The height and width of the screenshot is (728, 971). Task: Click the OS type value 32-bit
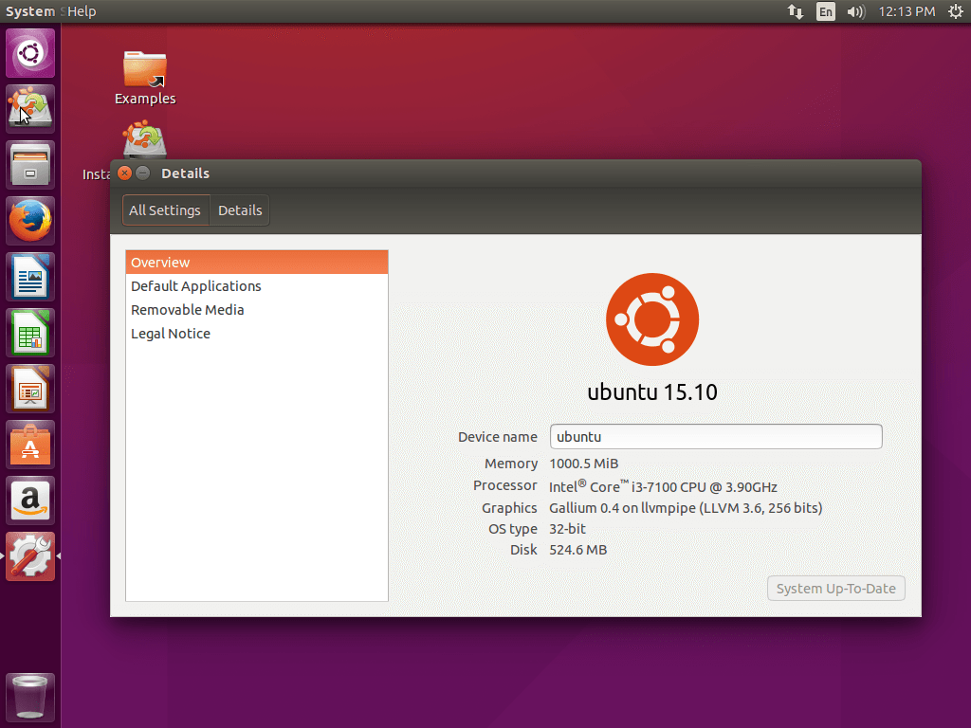pyautogui.click(x=567, y=529)
